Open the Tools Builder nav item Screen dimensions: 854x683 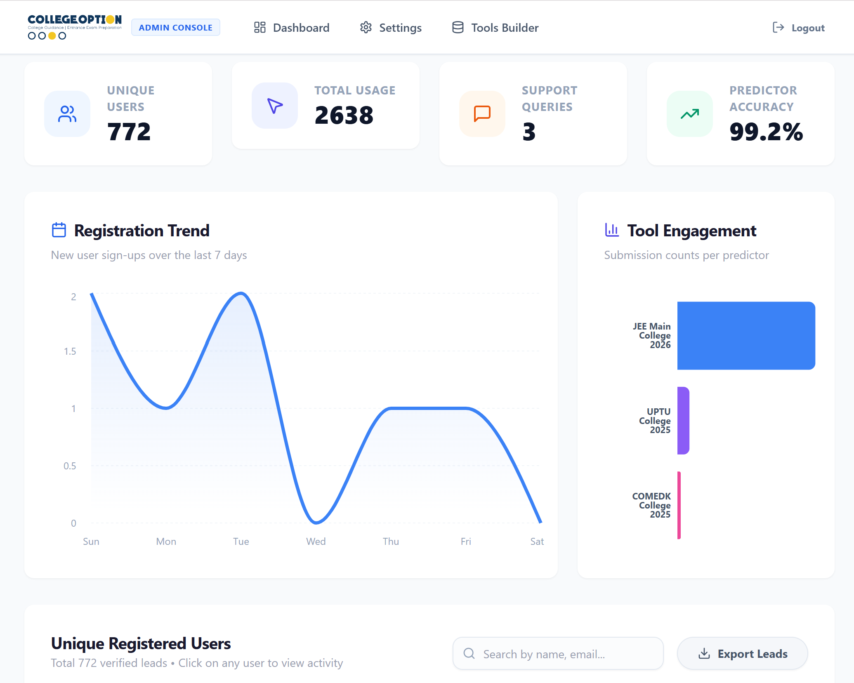[x=495, y=28]
